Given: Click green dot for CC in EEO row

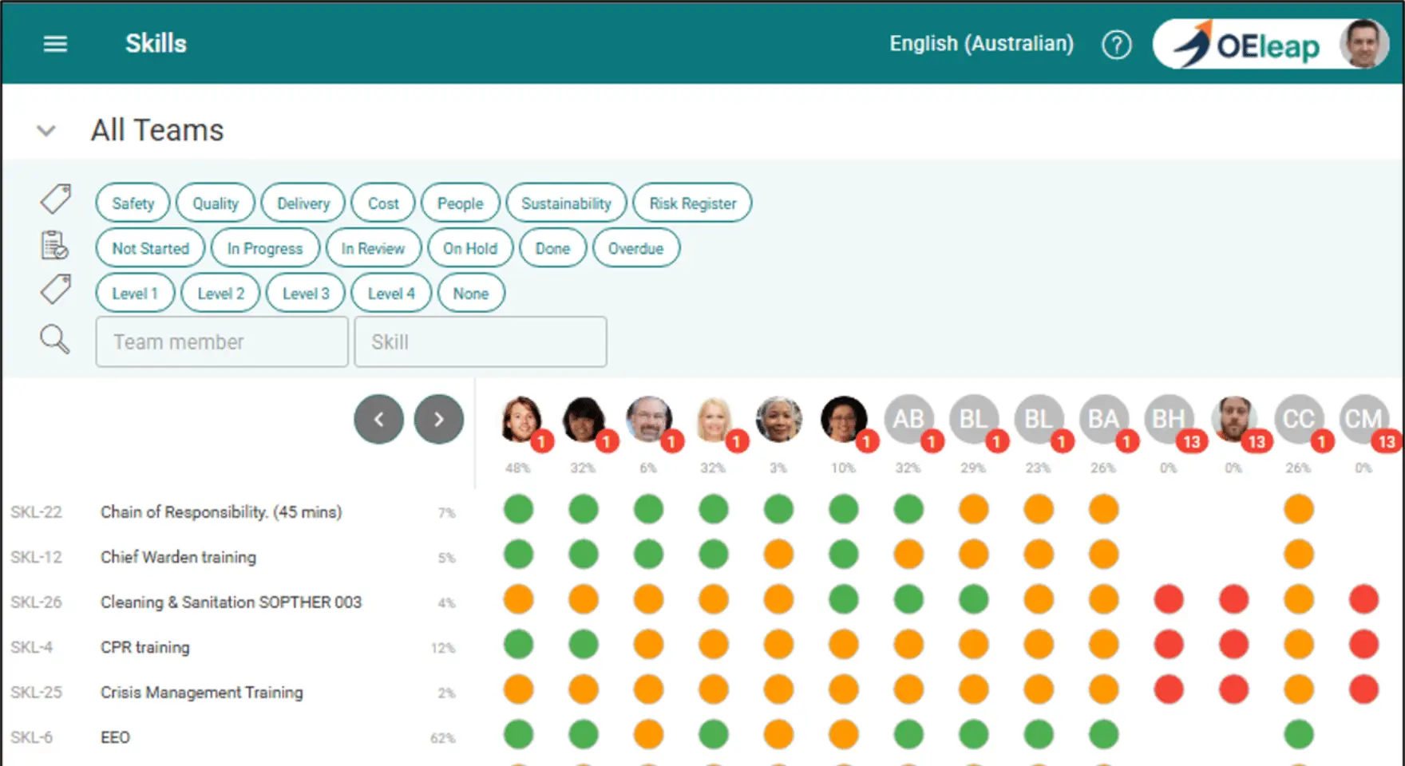Looking at the screenshot, I should 1299,734.
